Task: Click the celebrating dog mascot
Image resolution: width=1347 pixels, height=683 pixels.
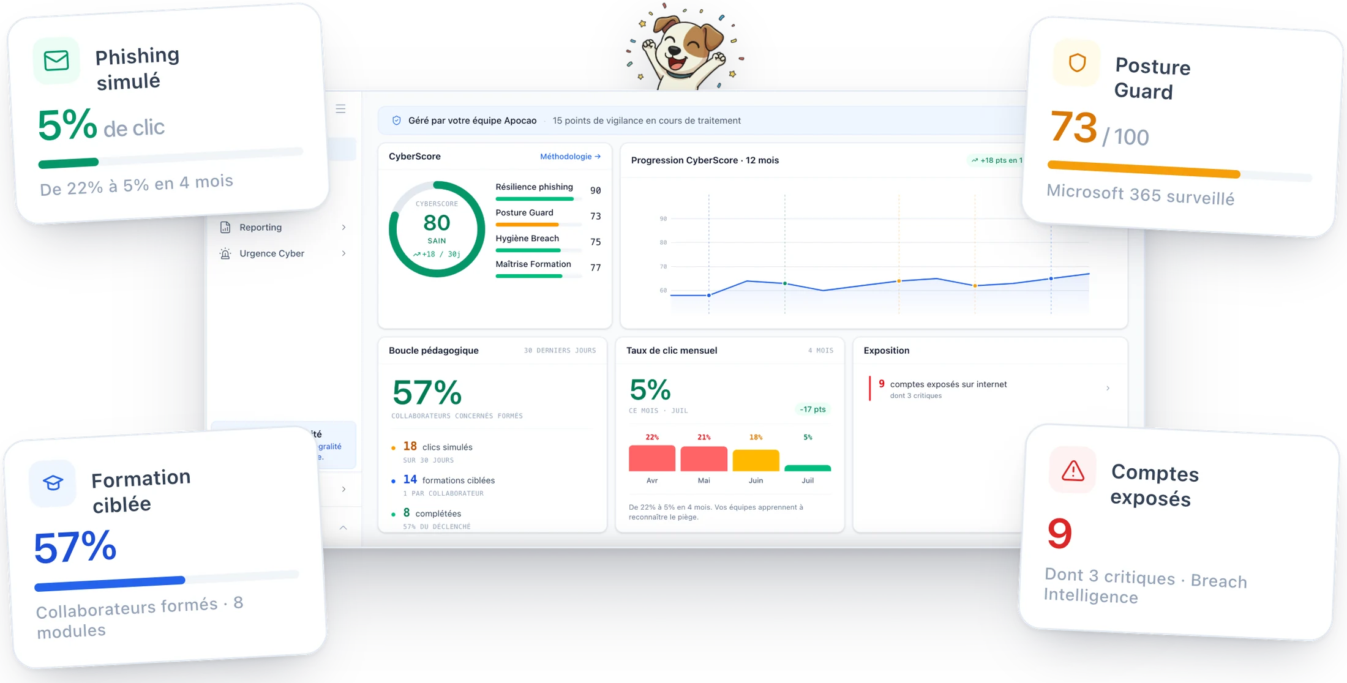Action: tap(684, 47)
